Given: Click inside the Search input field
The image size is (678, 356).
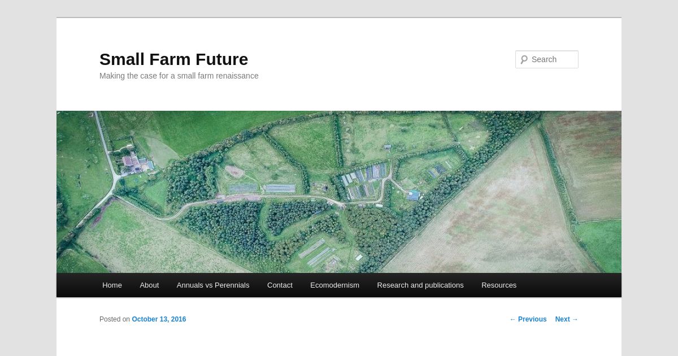Looking at the screenshot, I should tap(547, 59).
